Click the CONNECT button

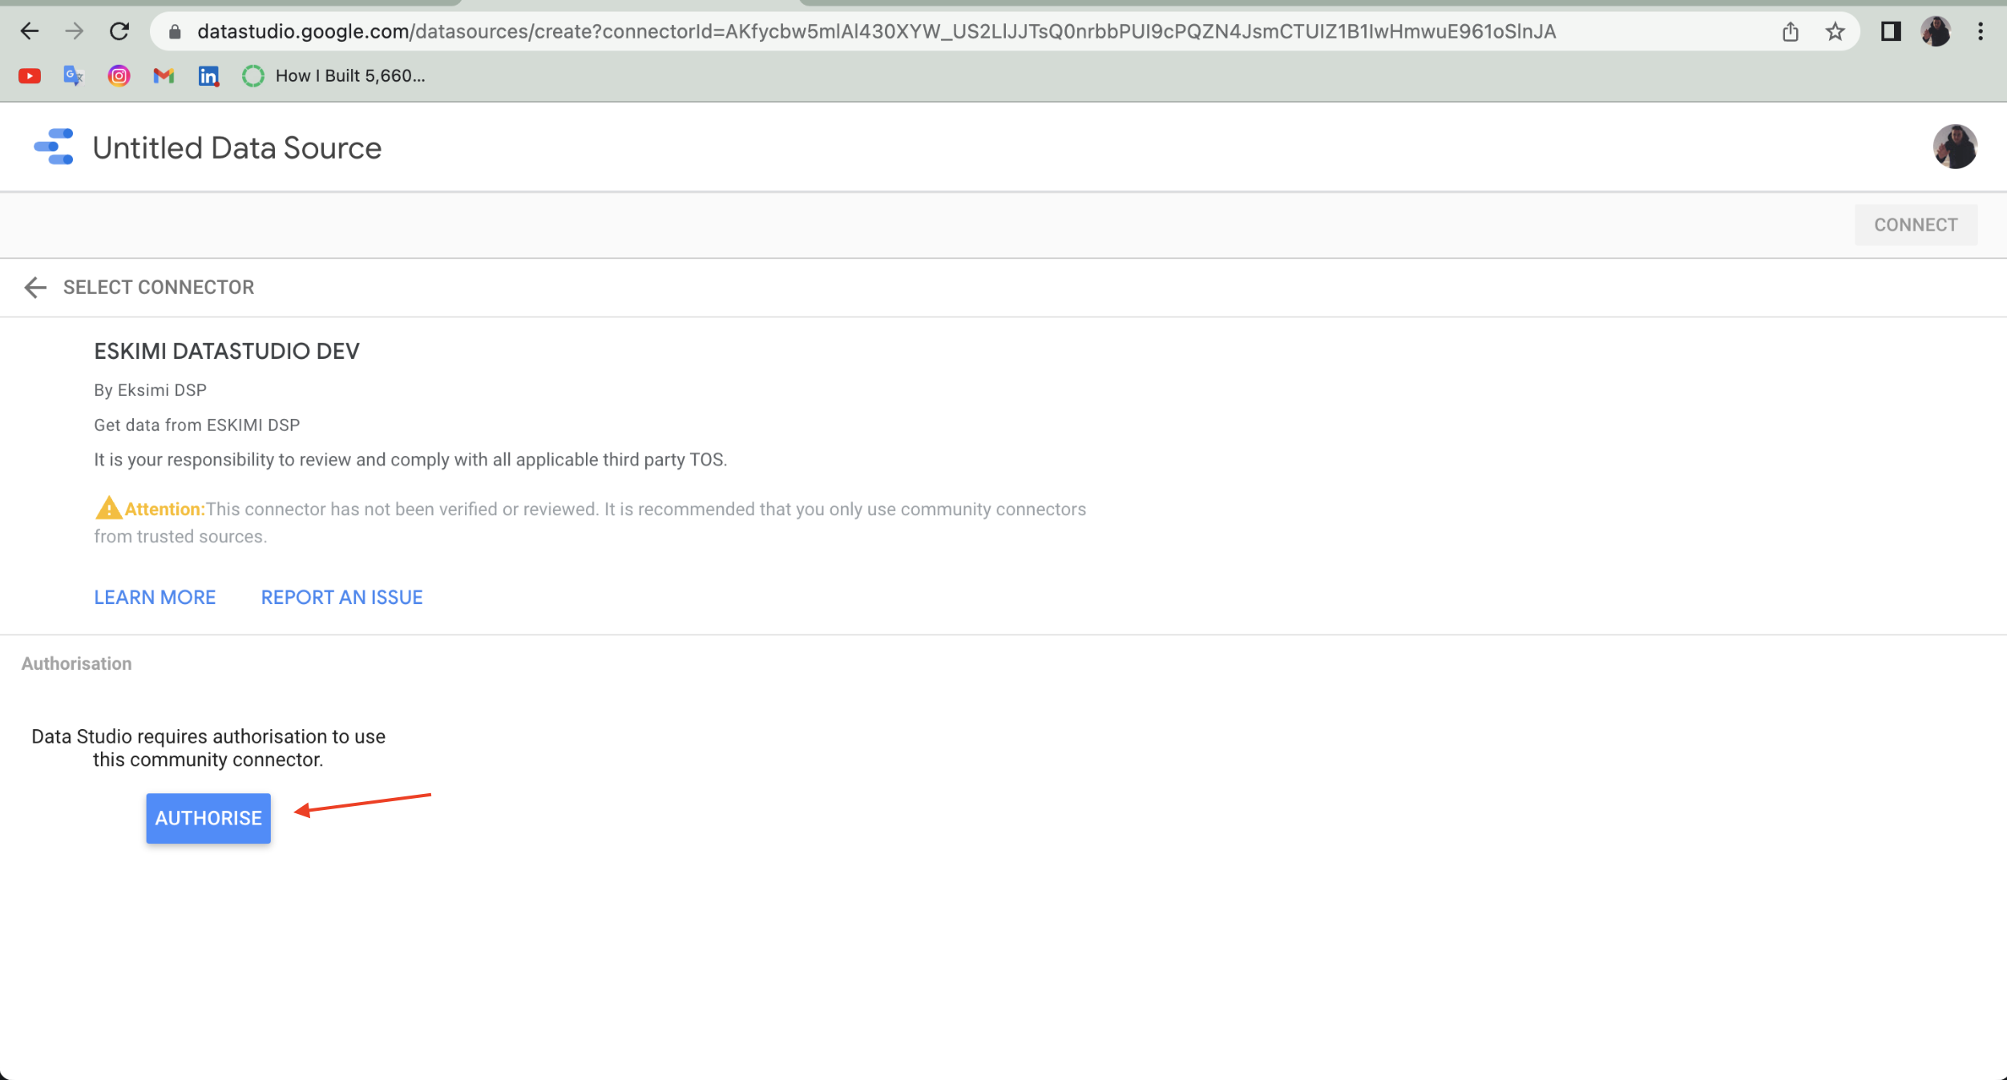coord(1916,225)
